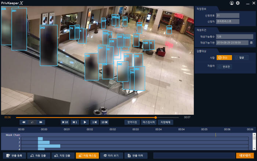Open the settings gear icon
Image resolution: width=257 pixels, height=161 pixels.
[238, 3]
